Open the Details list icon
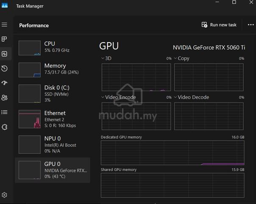Image resolution: width=256 pixels, height=204 pixels. click(x=4, y=112)
